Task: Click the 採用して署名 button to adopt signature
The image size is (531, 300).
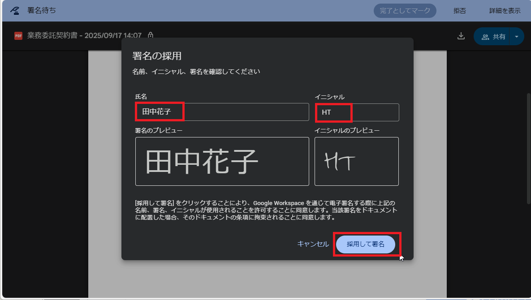Action: (366, 244)
